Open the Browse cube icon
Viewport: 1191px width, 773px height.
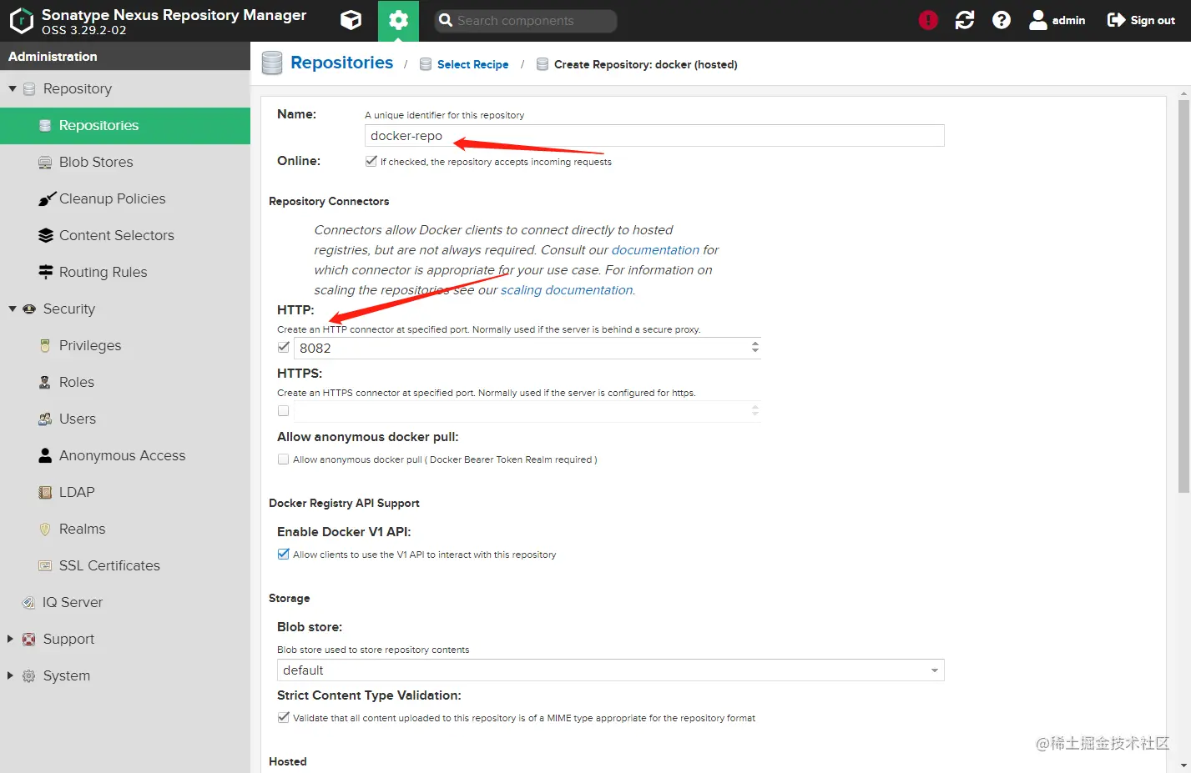tap(351, 20)
